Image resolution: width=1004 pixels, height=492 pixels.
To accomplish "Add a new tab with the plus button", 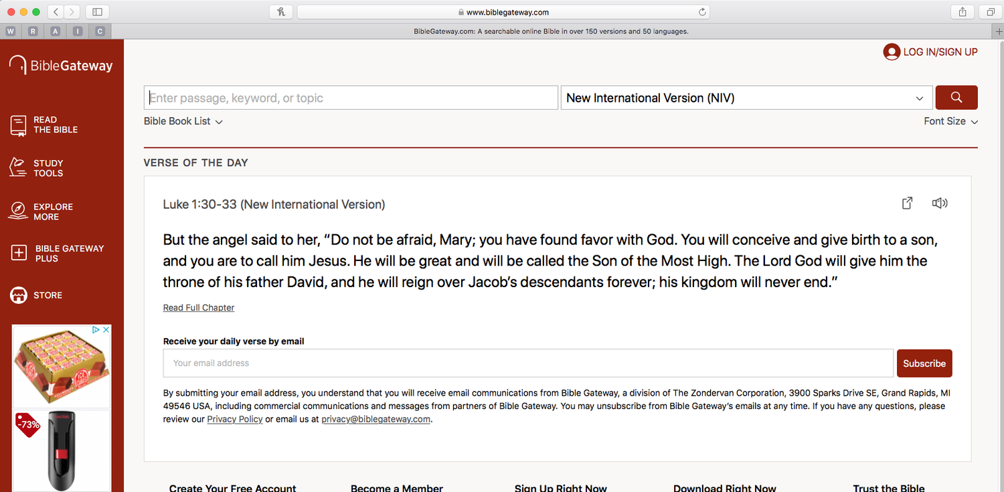I will [x=999, y=31].
